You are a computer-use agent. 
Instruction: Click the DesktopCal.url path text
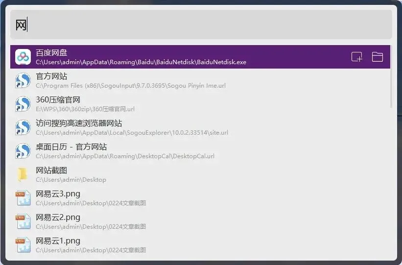pyautogui.click(x=125, y=156)
